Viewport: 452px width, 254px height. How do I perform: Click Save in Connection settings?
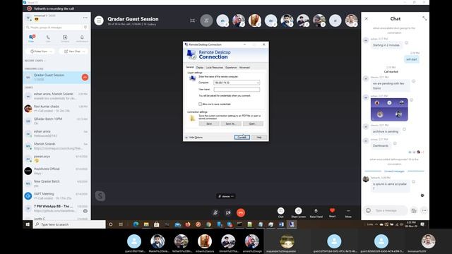[x=209, y=124]
